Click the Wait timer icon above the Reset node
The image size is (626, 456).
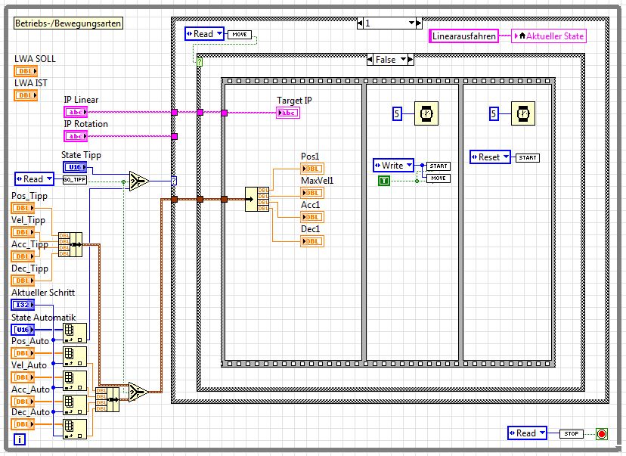[x=522, y=114]
